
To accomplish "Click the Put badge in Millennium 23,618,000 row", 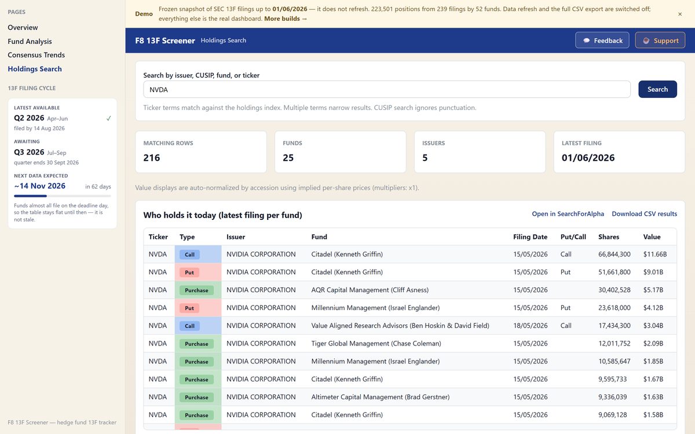I will pyautogui.click(x=189, y=308).
